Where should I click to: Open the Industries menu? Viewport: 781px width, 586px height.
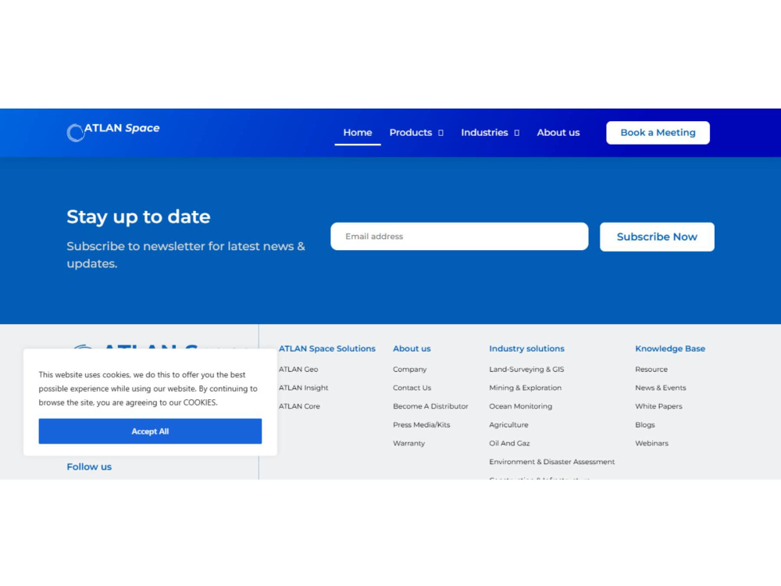point(484,133)
